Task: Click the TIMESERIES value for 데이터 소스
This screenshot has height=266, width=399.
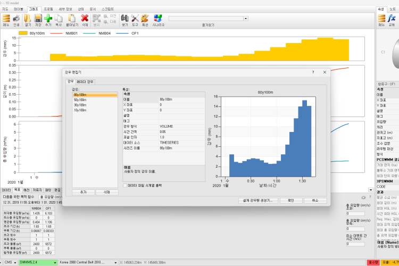Action: [182, 143]
